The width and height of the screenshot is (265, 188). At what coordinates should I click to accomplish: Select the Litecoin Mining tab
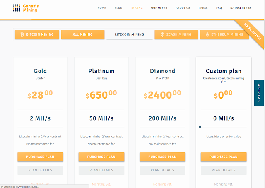click(x=130, y=34)
